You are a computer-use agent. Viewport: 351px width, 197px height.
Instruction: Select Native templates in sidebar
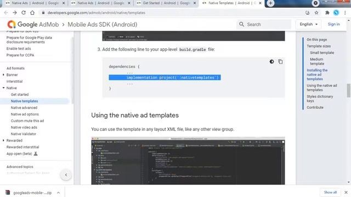[x=24, y=101]
